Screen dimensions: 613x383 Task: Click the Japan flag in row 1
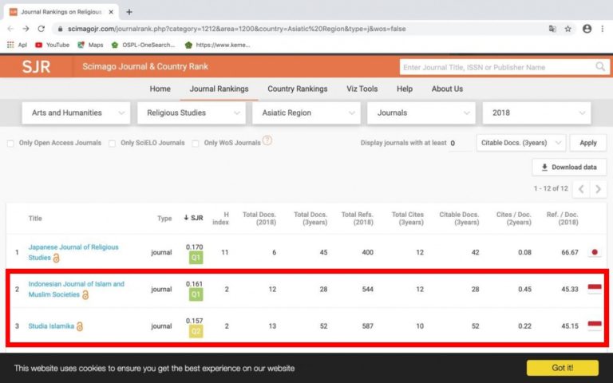click(595, 252)
